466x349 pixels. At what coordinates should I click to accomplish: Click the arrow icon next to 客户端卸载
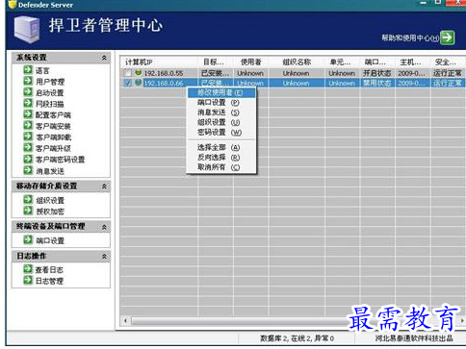click(x=28, y=137)
